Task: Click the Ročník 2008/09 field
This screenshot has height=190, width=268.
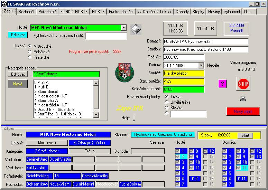Action: (x=184, y=57)
